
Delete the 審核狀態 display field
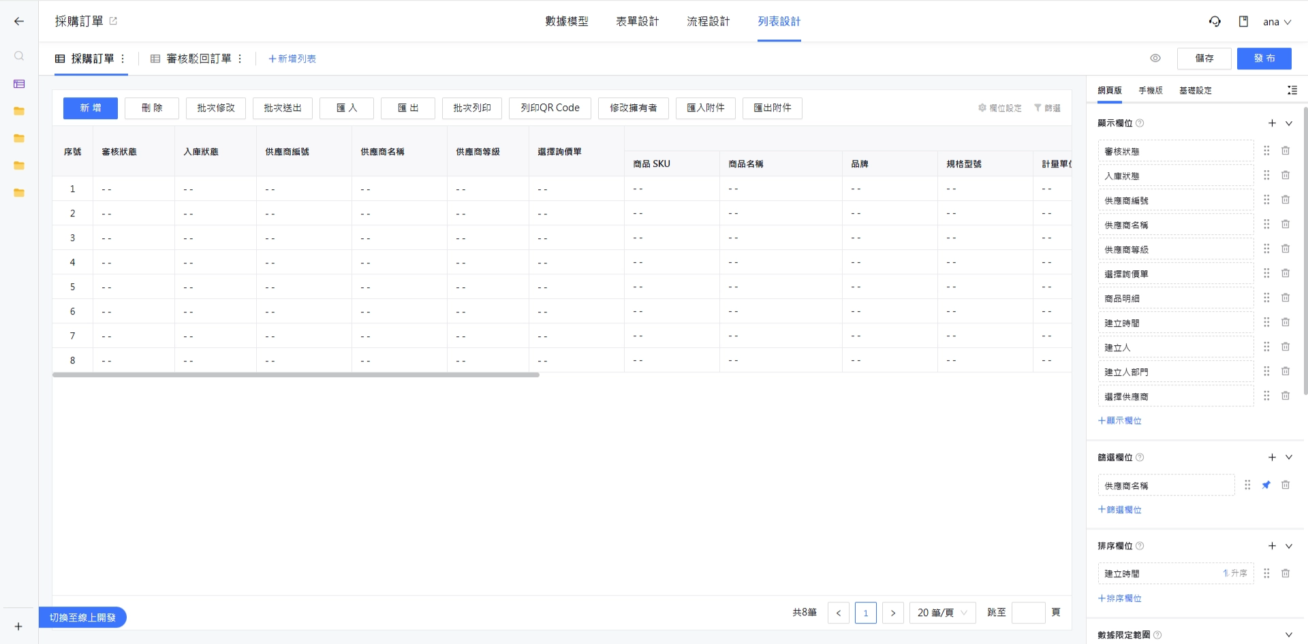click(1286, 150)
